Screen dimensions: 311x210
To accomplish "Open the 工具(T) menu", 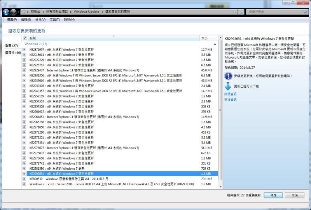I will (x=55, y=19).
